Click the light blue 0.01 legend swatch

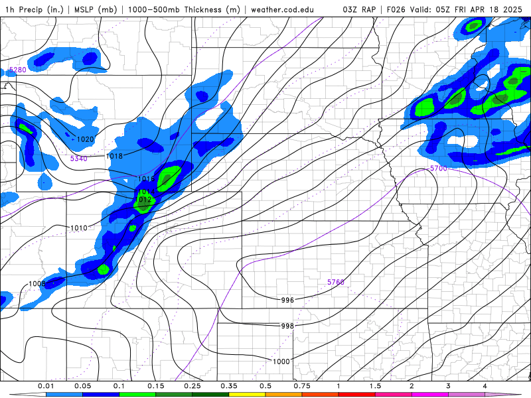[64, 395]
